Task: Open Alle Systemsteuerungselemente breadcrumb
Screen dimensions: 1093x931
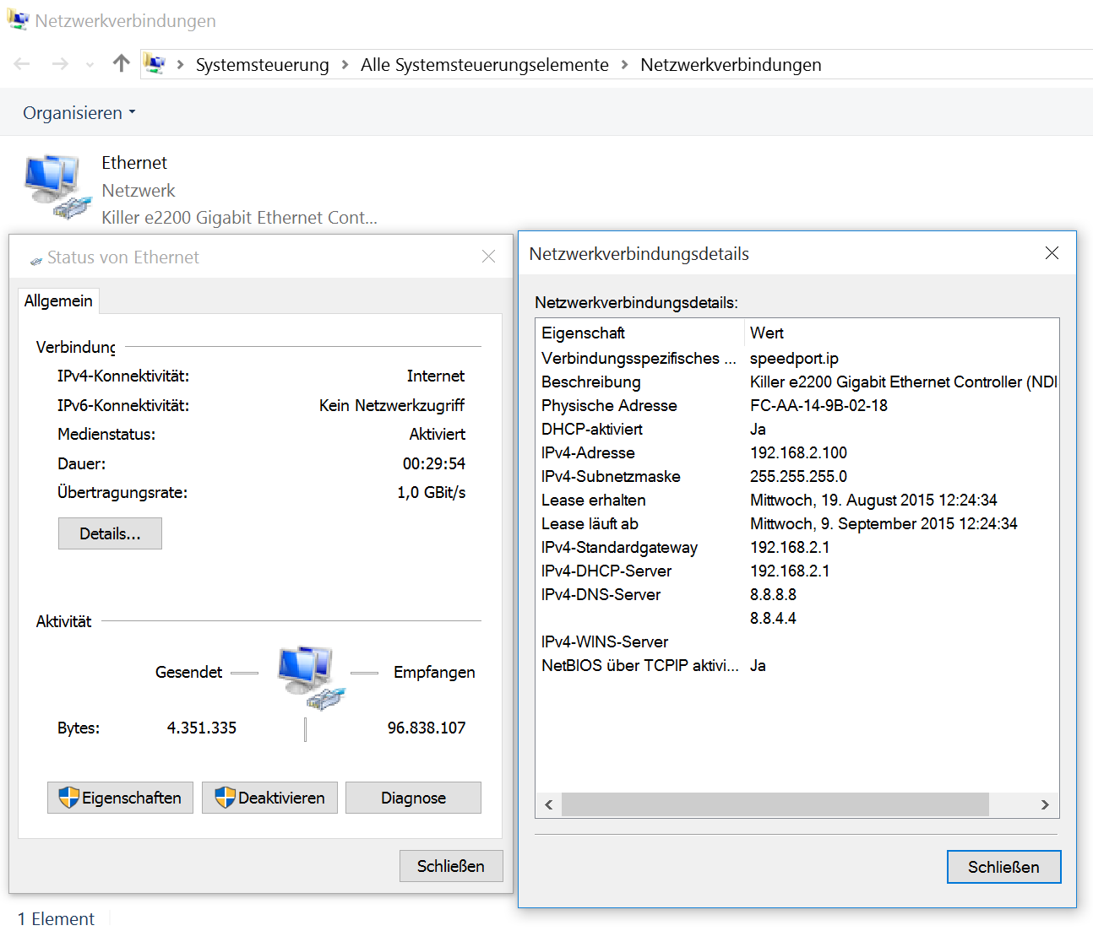Action: 484,65
